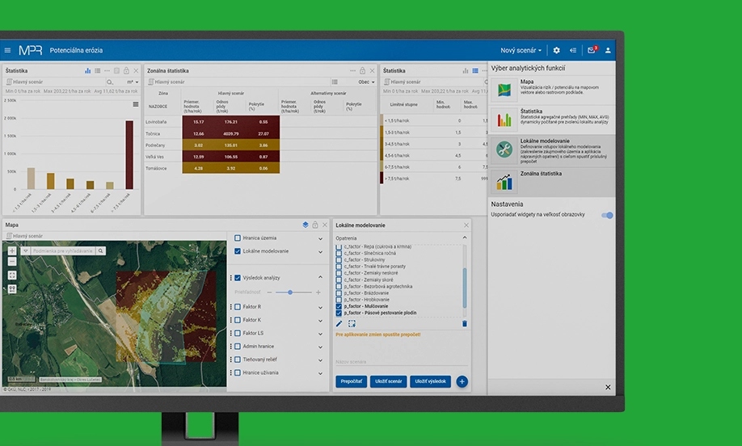Open the settings gear in header

point(556,50)
